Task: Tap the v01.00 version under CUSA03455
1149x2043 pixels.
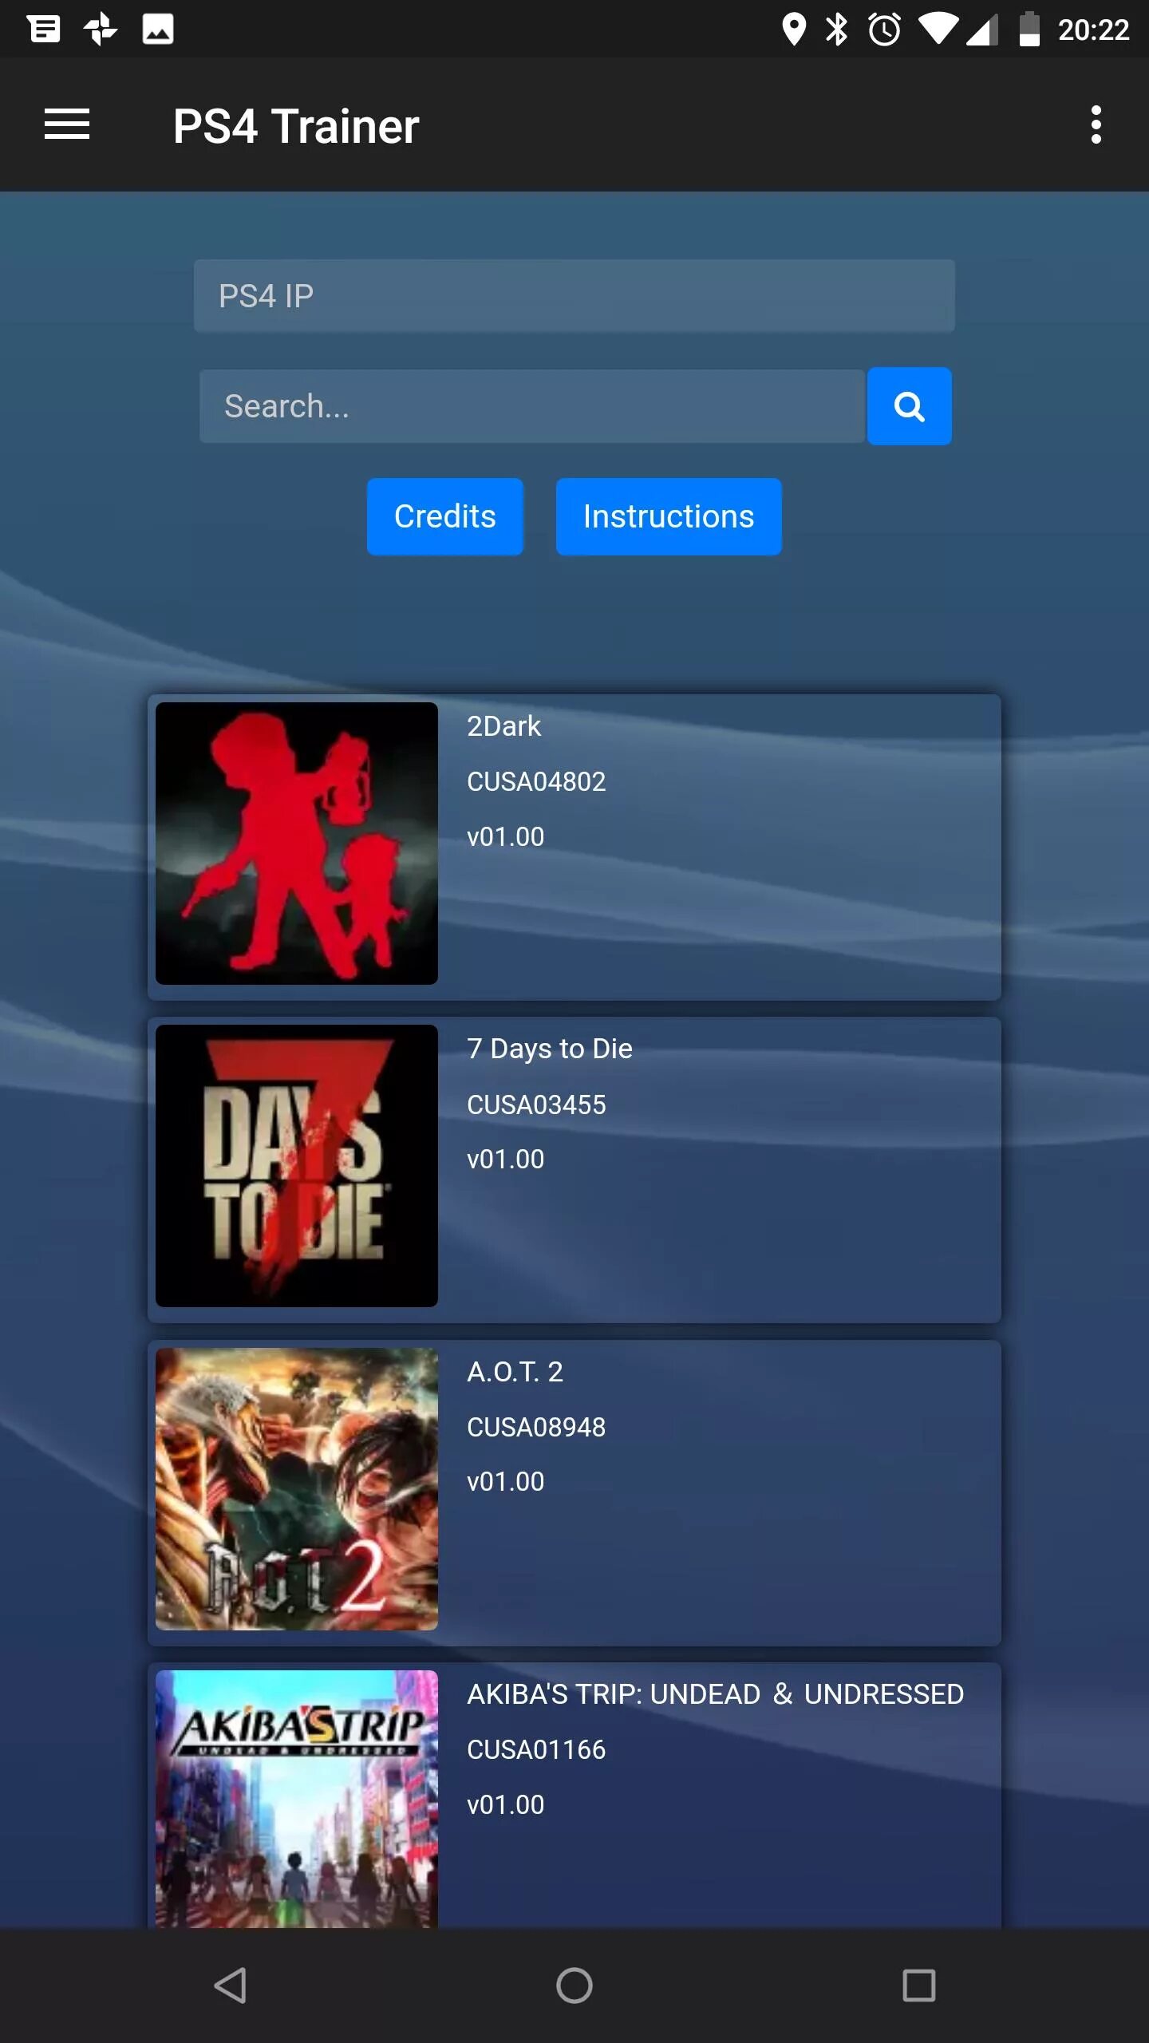Action: [x=505, y=1159]
